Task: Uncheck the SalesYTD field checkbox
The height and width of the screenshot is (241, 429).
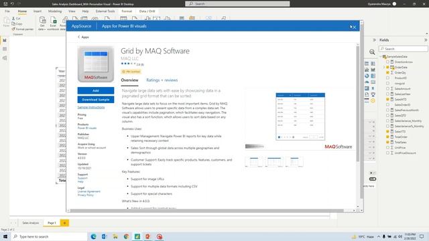Action: (387, 132)
